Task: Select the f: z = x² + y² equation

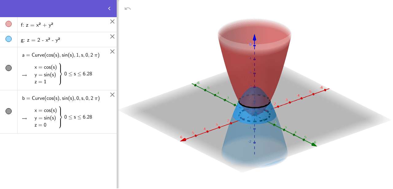Action: (x=37, y=25)
